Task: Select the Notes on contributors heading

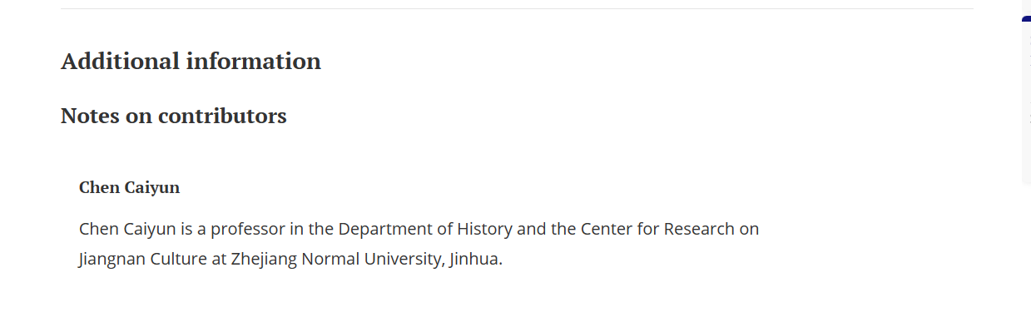Action: [174, 116]
